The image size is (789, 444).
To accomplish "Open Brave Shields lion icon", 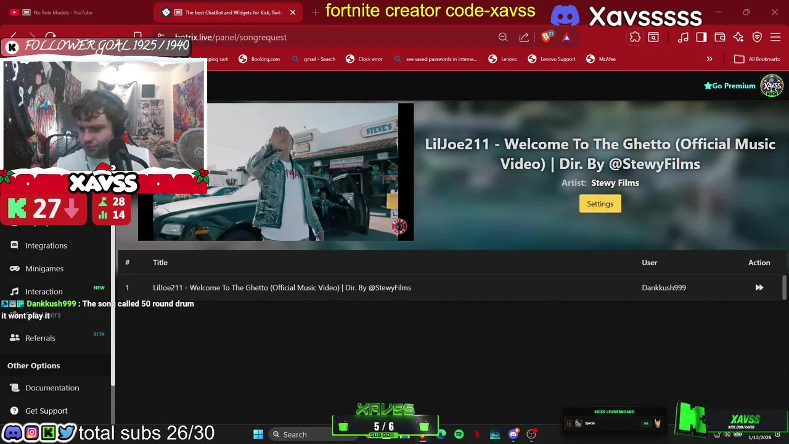I will (546, 37).
